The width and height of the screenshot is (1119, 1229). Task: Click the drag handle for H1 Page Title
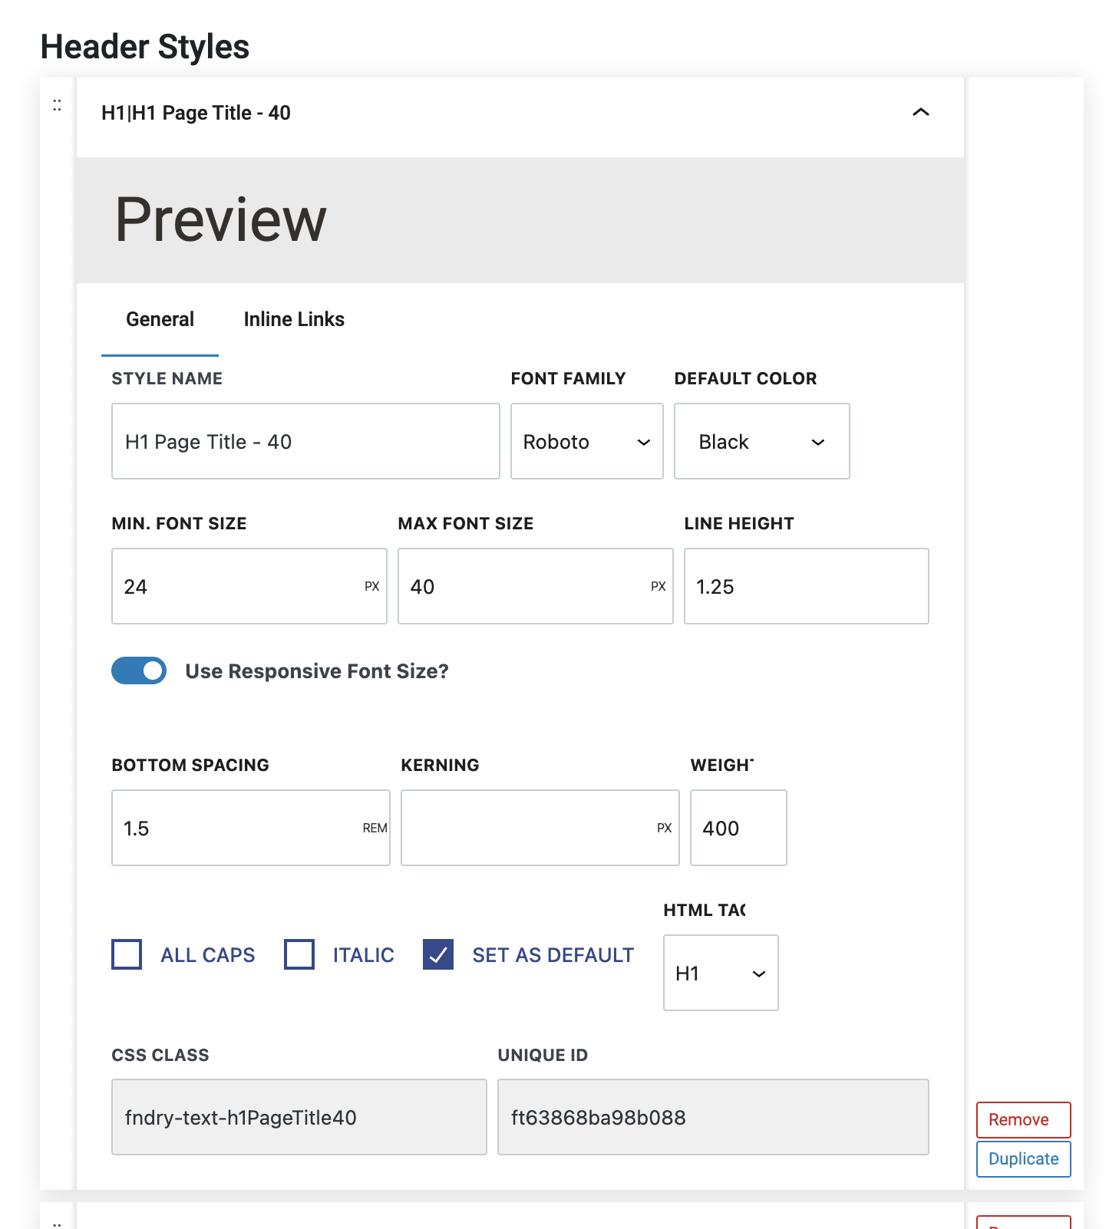click(x=57, y=106)
